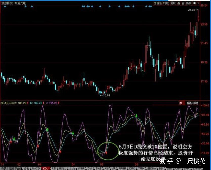The image size is (211, 170).
Task: Click the 复权 price adjustment icon
Action: click(x=173, y=3)
